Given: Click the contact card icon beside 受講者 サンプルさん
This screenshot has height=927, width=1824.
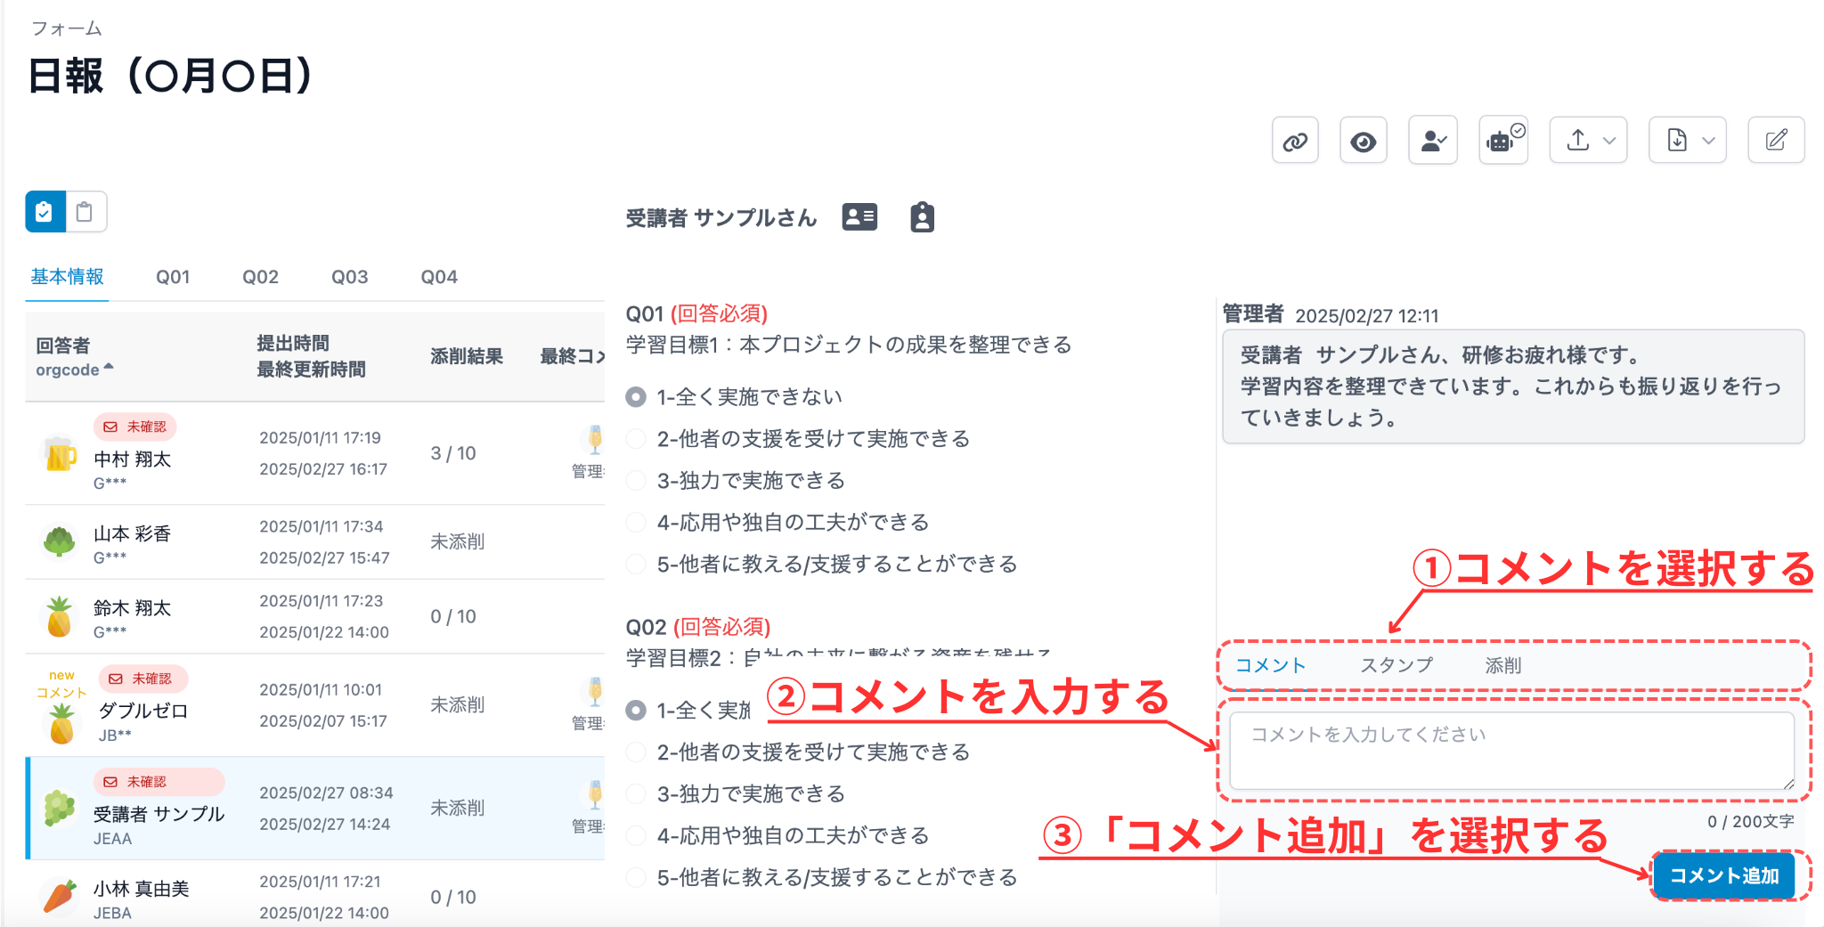Looking at the screenshot, I should (x=859, y=216).
